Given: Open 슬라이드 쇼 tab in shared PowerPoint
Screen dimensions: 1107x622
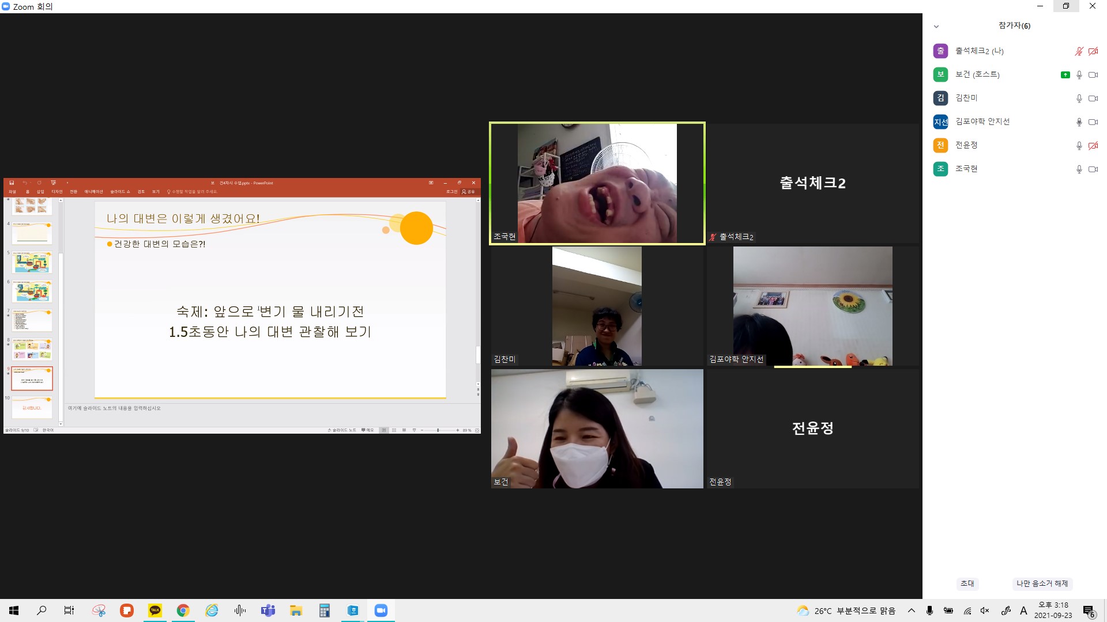Looking at the screenshot, I should [x=120, y=192].
